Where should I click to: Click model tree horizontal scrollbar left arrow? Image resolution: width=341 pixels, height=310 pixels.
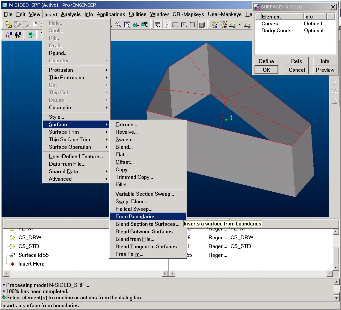6,273
